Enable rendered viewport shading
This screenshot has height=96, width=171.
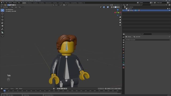click(119, 7)
